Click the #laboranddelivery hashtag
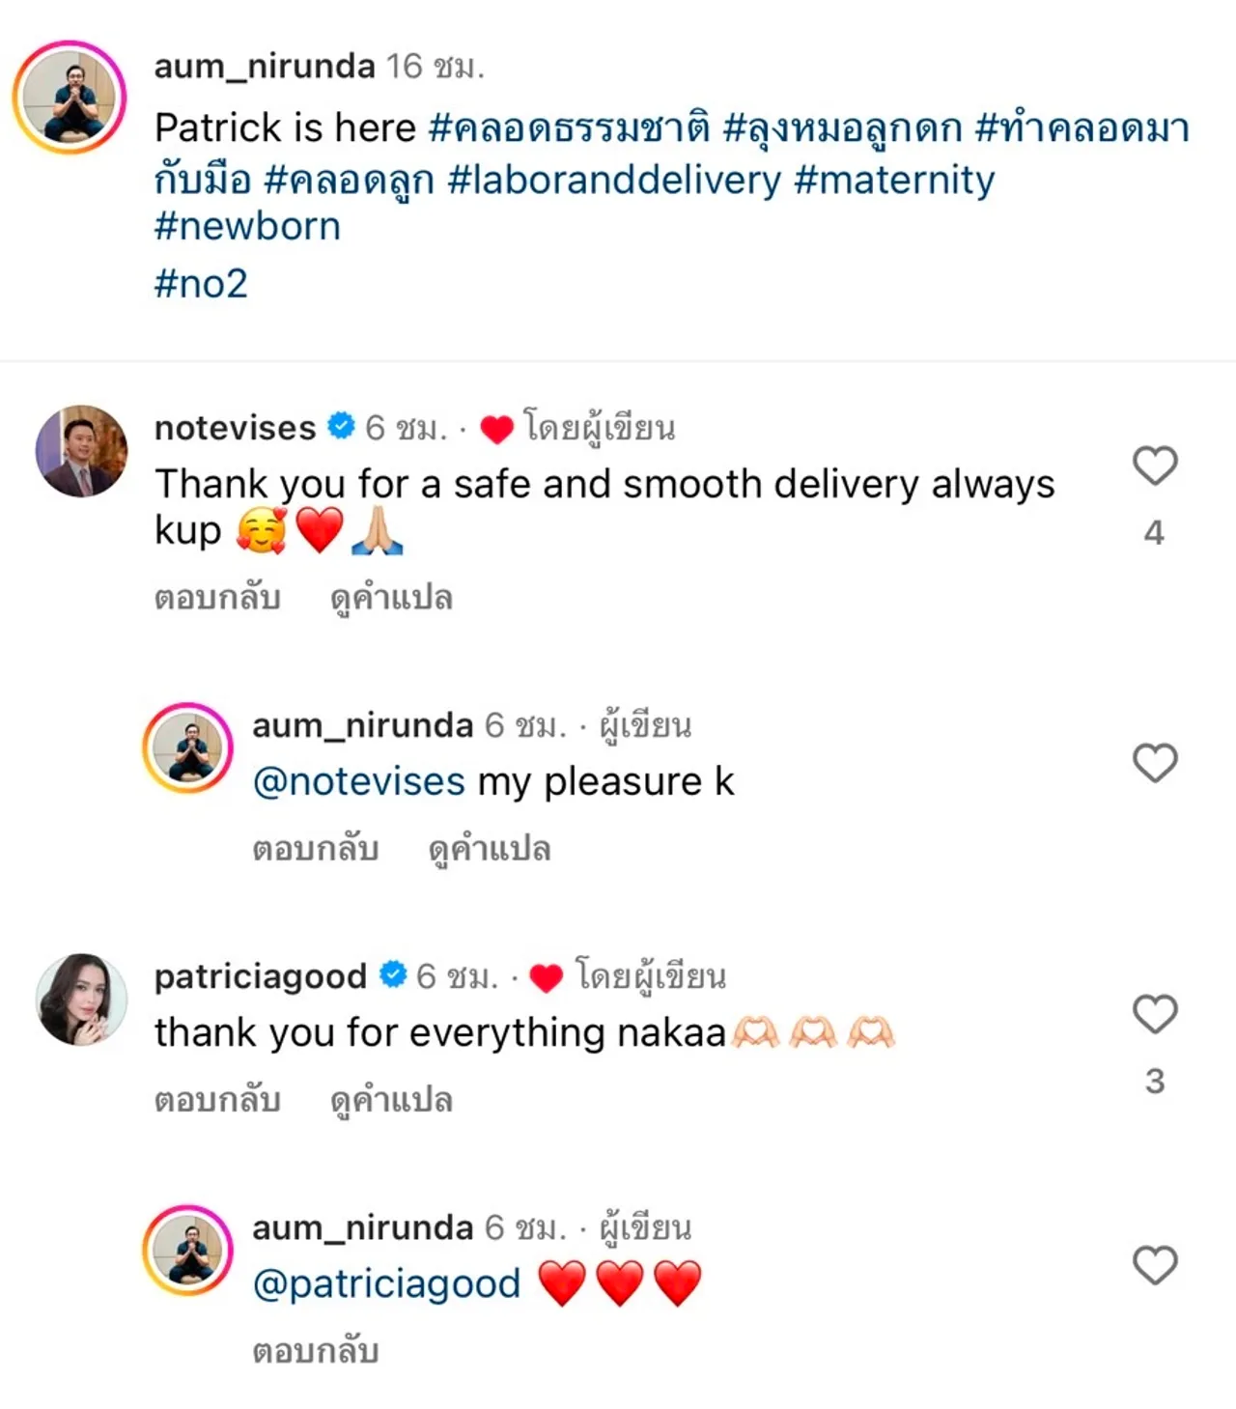Viewport: 1236px width, 1409px height. (x=614, y=181)
